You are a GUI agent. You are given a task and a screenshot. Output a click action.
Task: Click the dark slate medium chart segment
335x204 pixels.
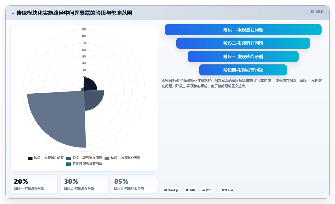92,99
